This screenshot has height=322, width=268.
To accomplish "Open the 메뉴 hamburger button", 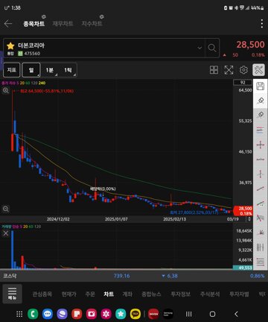I will pyautogui.click(x=12, y=294).
